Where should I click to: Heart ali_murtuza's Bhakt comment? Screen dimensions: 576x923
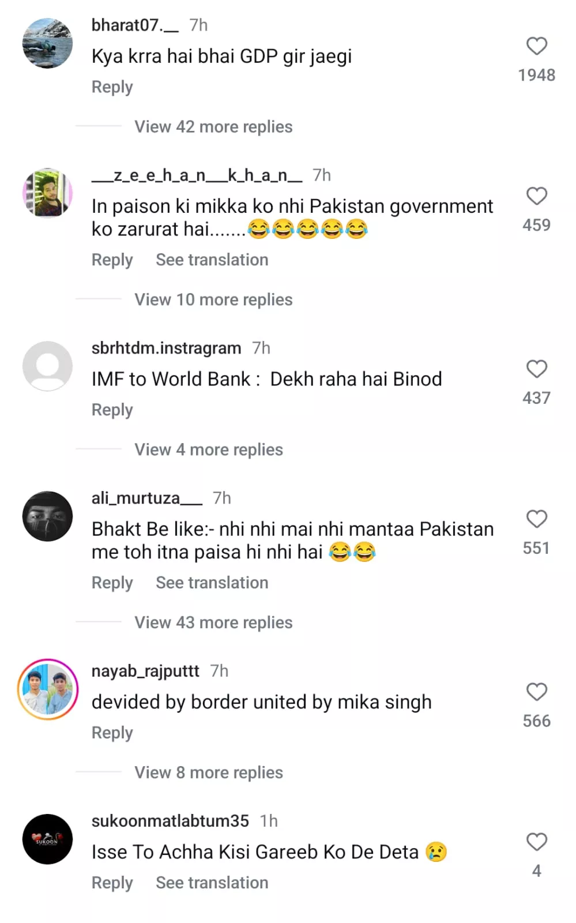536,519
